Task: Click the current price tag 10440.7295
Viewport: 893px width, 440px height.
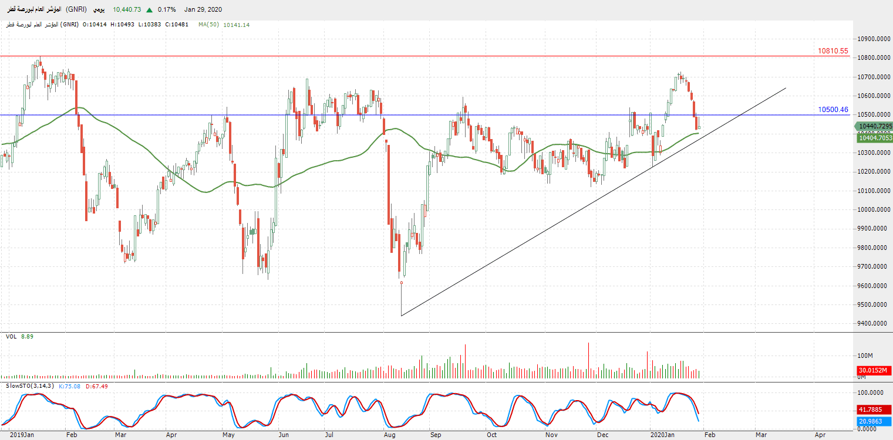Action: (874, 126)
